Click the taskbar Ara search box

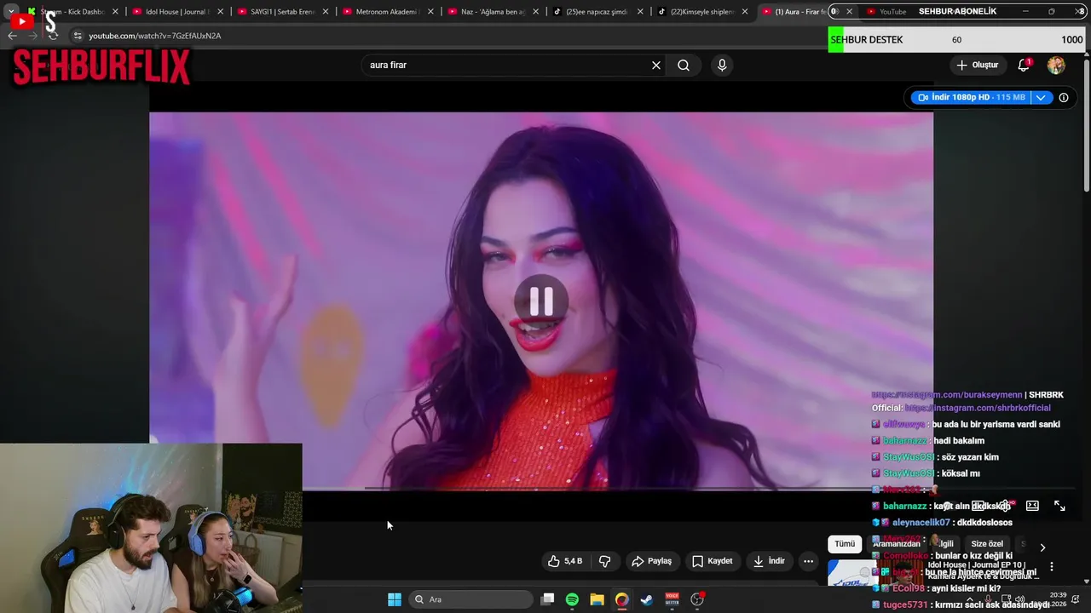click(x=470, y=599)
